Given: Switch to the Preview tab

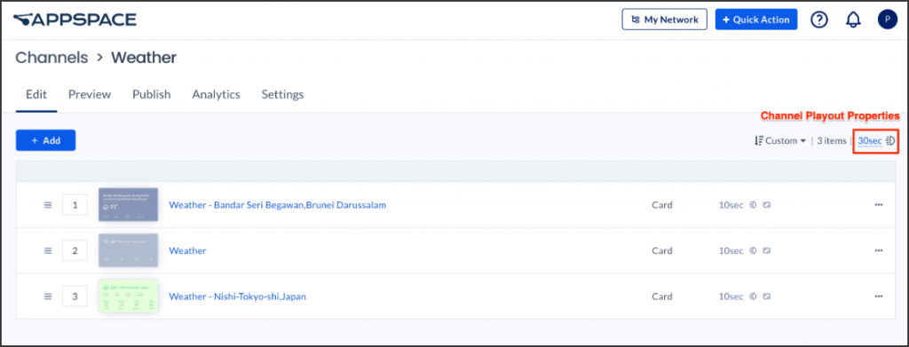Looking at the screenshot, I should coord(90,94).
